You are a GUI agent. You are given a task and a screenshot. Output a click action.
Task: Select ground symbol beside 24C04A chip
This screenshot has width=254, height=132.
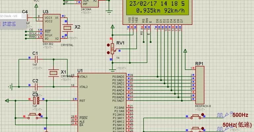pyautogui.click(x=109, y=12)
